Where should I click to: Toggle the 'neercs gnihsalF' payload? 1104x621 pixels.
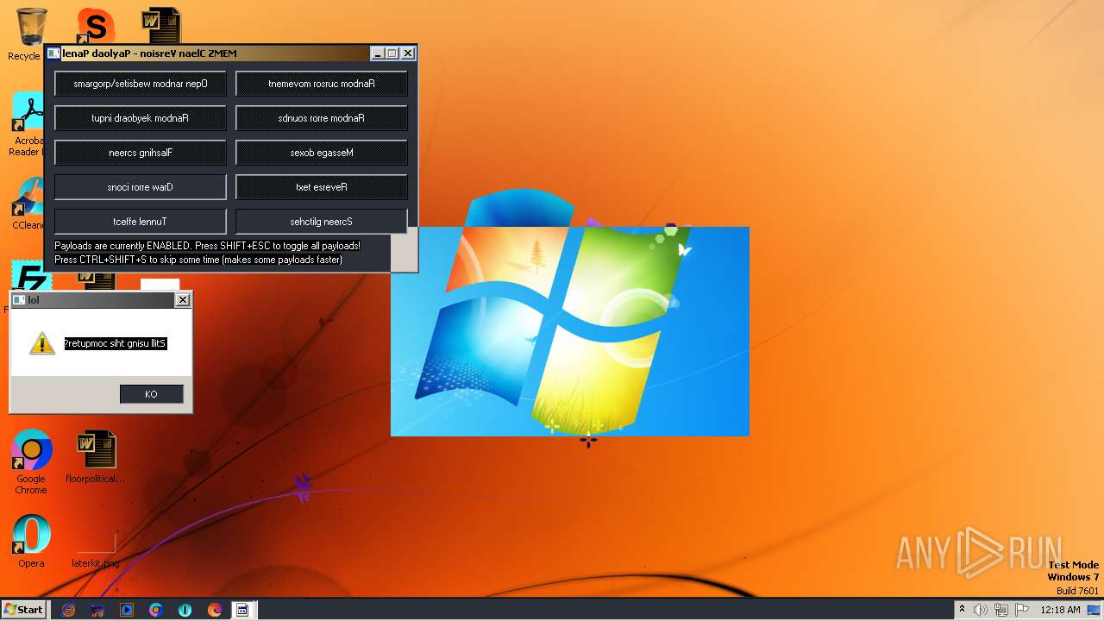point(141,153)
